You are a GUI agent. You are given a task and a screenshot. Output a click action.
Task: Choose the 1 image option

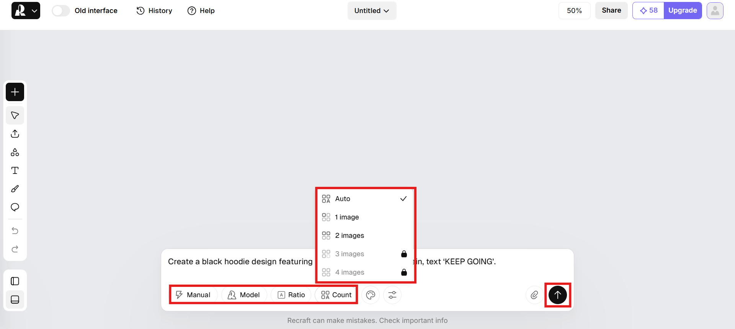coord(366,217)
